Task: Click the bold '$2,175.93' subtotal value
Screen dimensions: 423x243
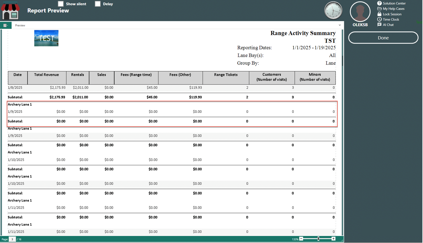Action: tap(57, 97)
